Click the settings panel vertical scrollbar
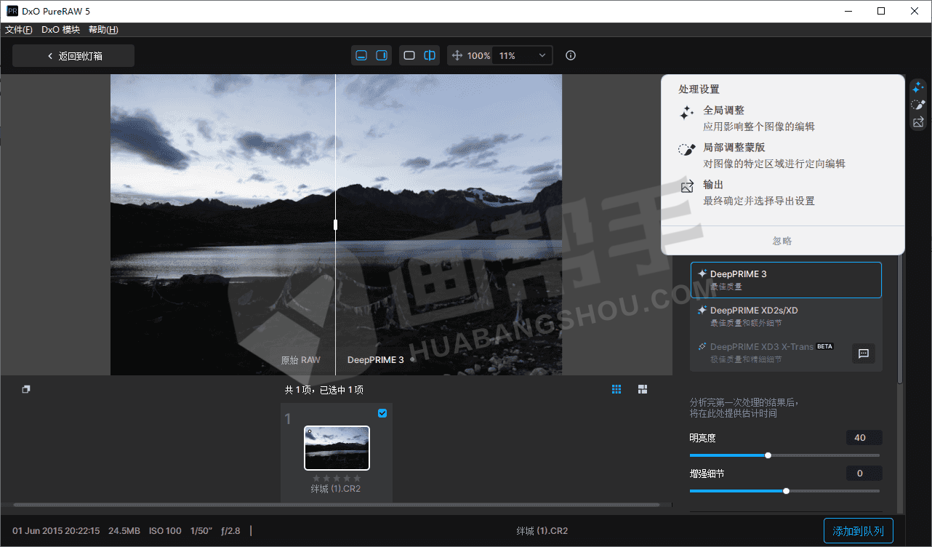932x547 pixels. [x=900, y=320]
